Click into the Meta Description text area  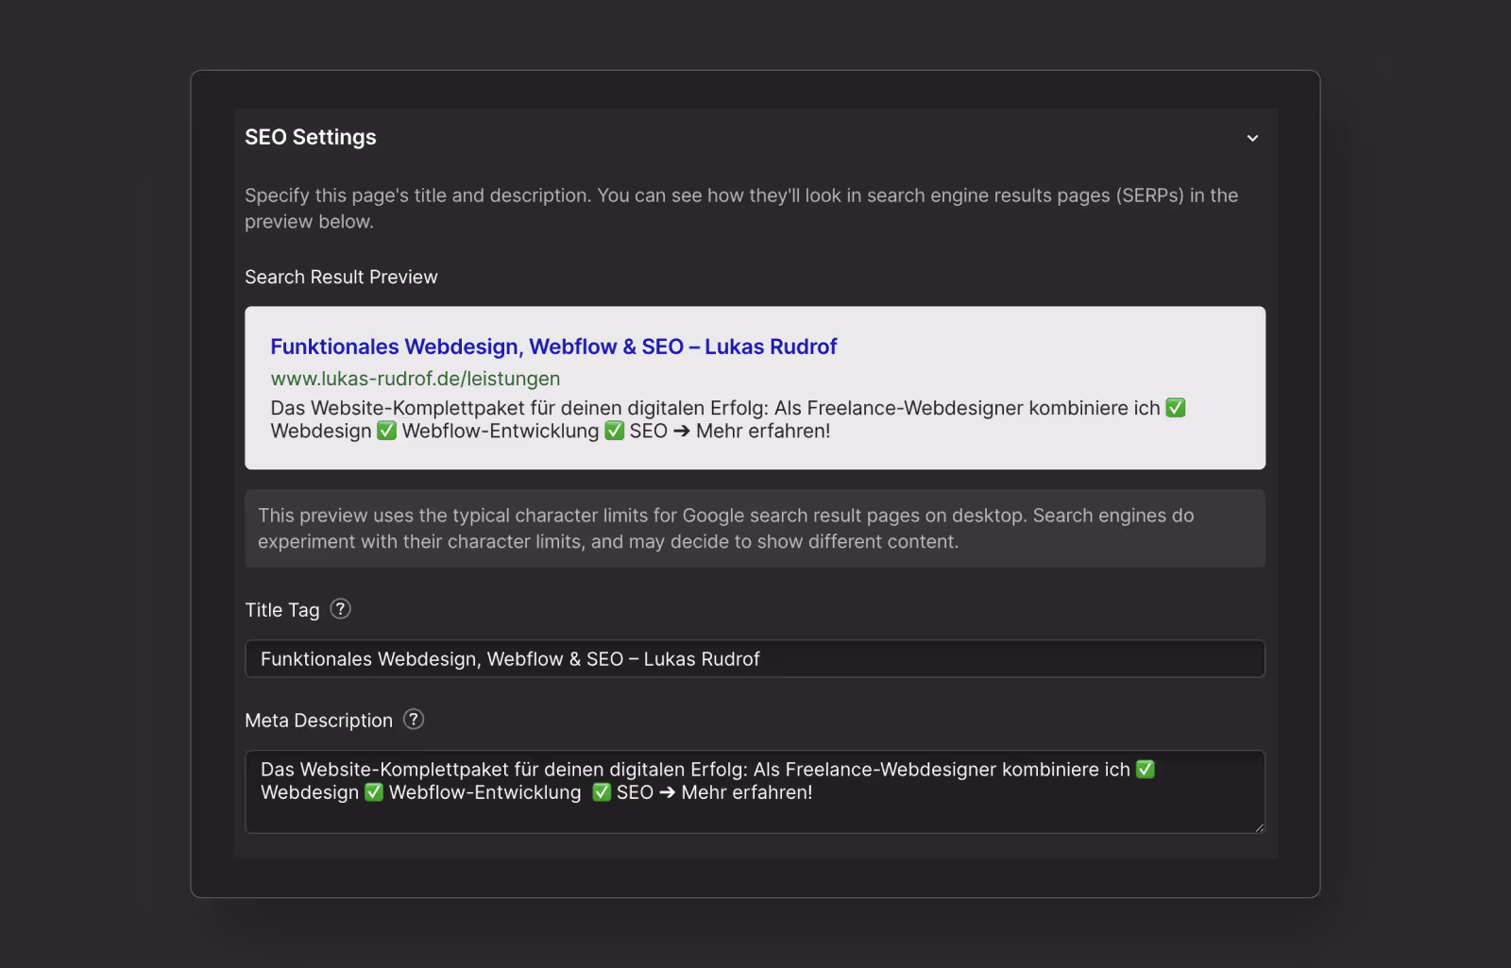[x=755, y=791]
